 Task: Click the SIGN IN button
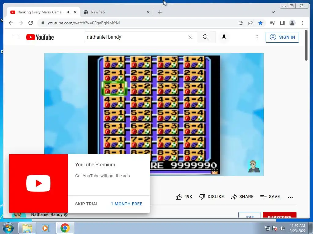282,37
